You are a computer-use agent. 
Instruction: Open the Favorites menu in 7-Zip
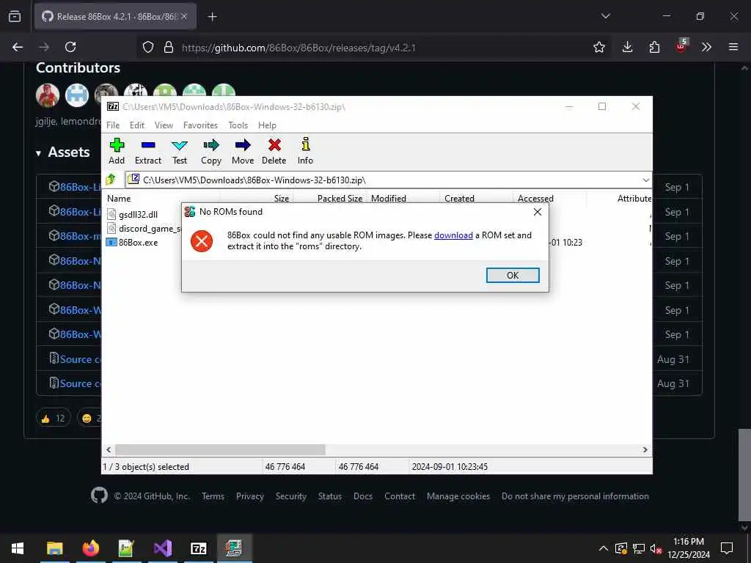point(200,125)
